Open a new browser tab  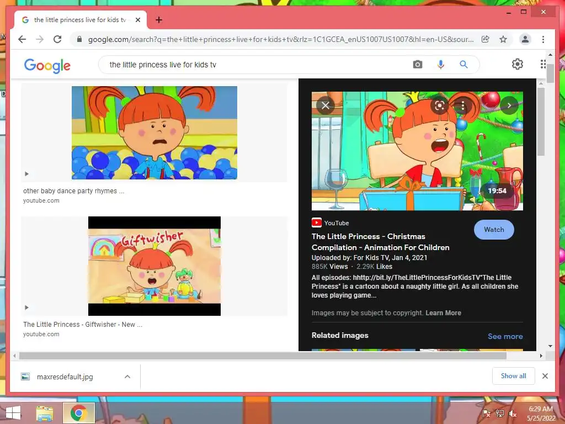point(159,20)
